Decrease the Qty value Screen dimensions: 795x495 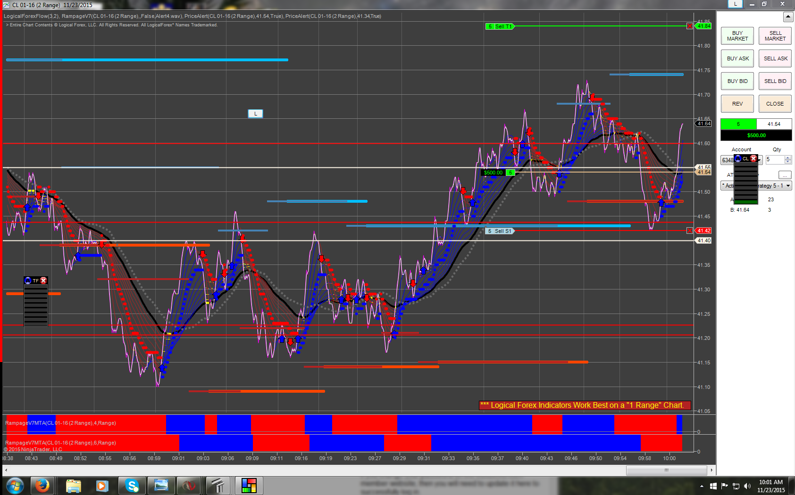(x=788, y=162)
